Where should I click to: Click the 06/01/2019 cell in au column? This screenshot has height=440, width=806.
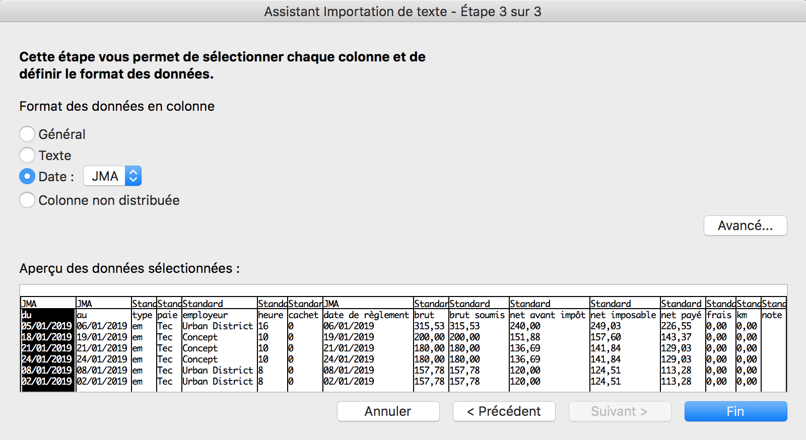(102, 326)
